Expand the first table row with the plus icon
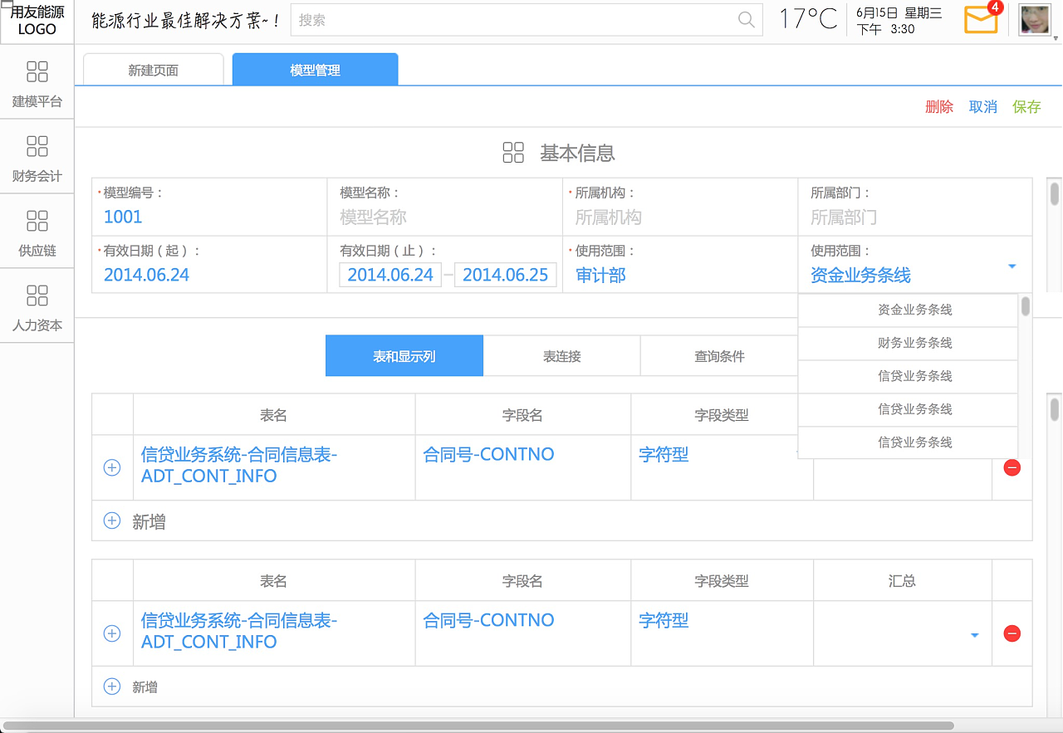Screen dimensions: 1063x733 coord(112,467)
